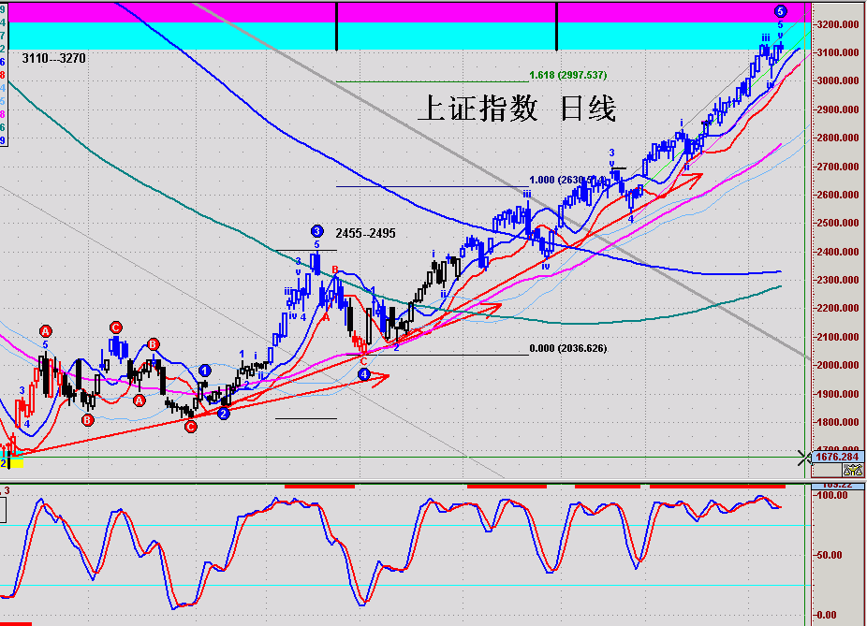The width and height of the screenshot is (867, 626).
Task: Click the 2000.000 price axis label
Action: click(x=837, y=365)
